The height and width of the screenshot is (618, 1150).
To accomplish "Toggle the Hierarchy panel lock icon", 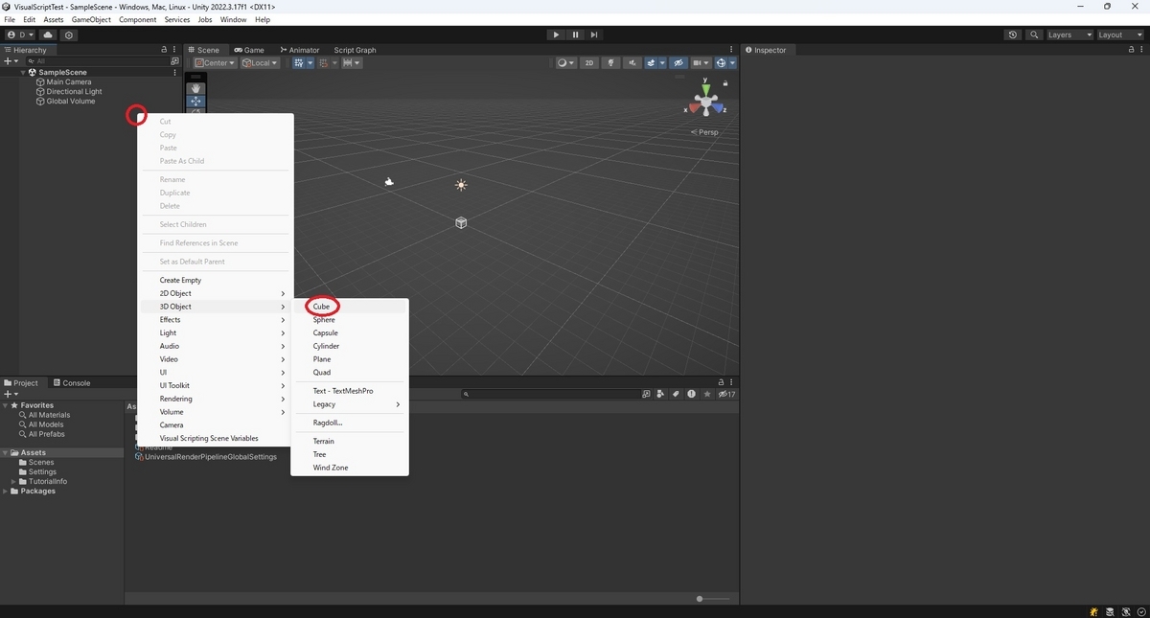I will [164, 50].
